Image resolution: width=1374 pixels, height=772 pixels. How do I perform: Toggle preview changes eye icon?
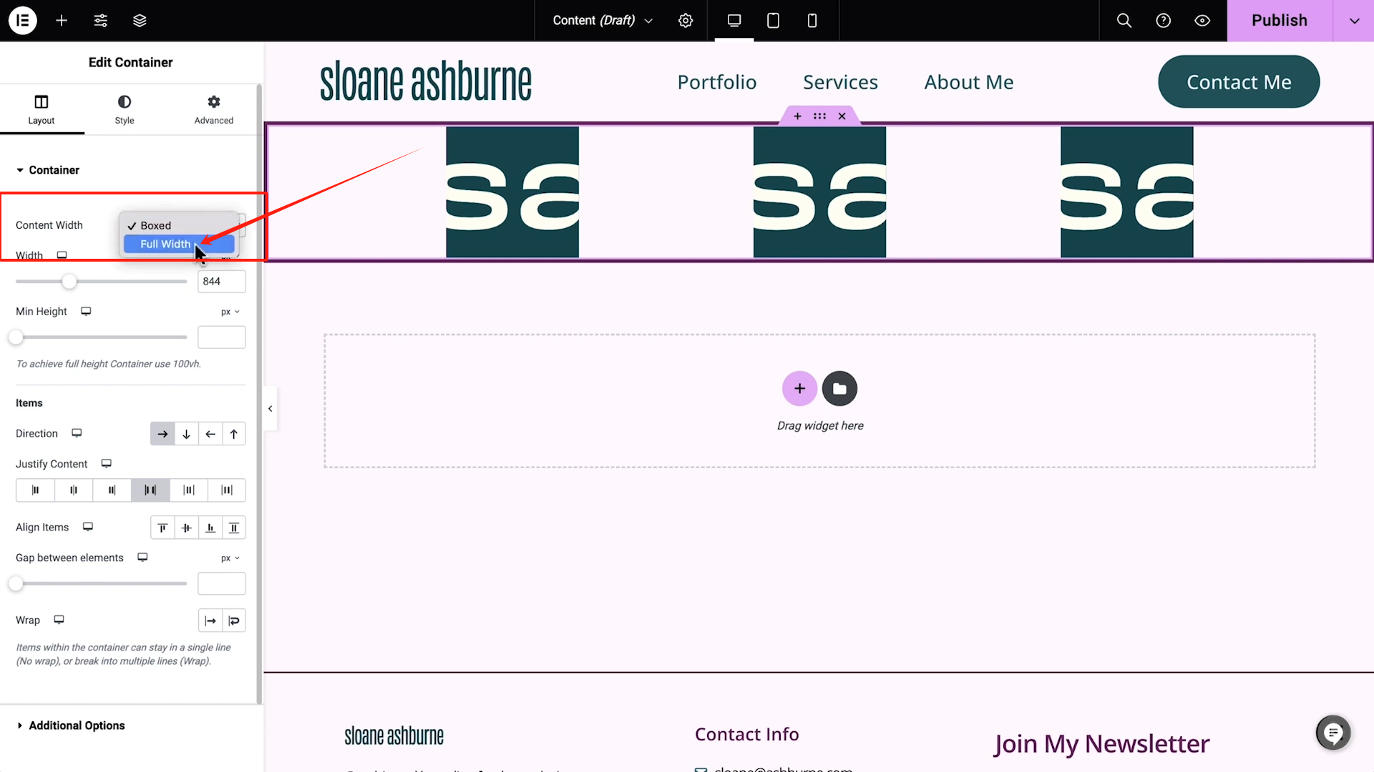click(x=1202, y=20)
